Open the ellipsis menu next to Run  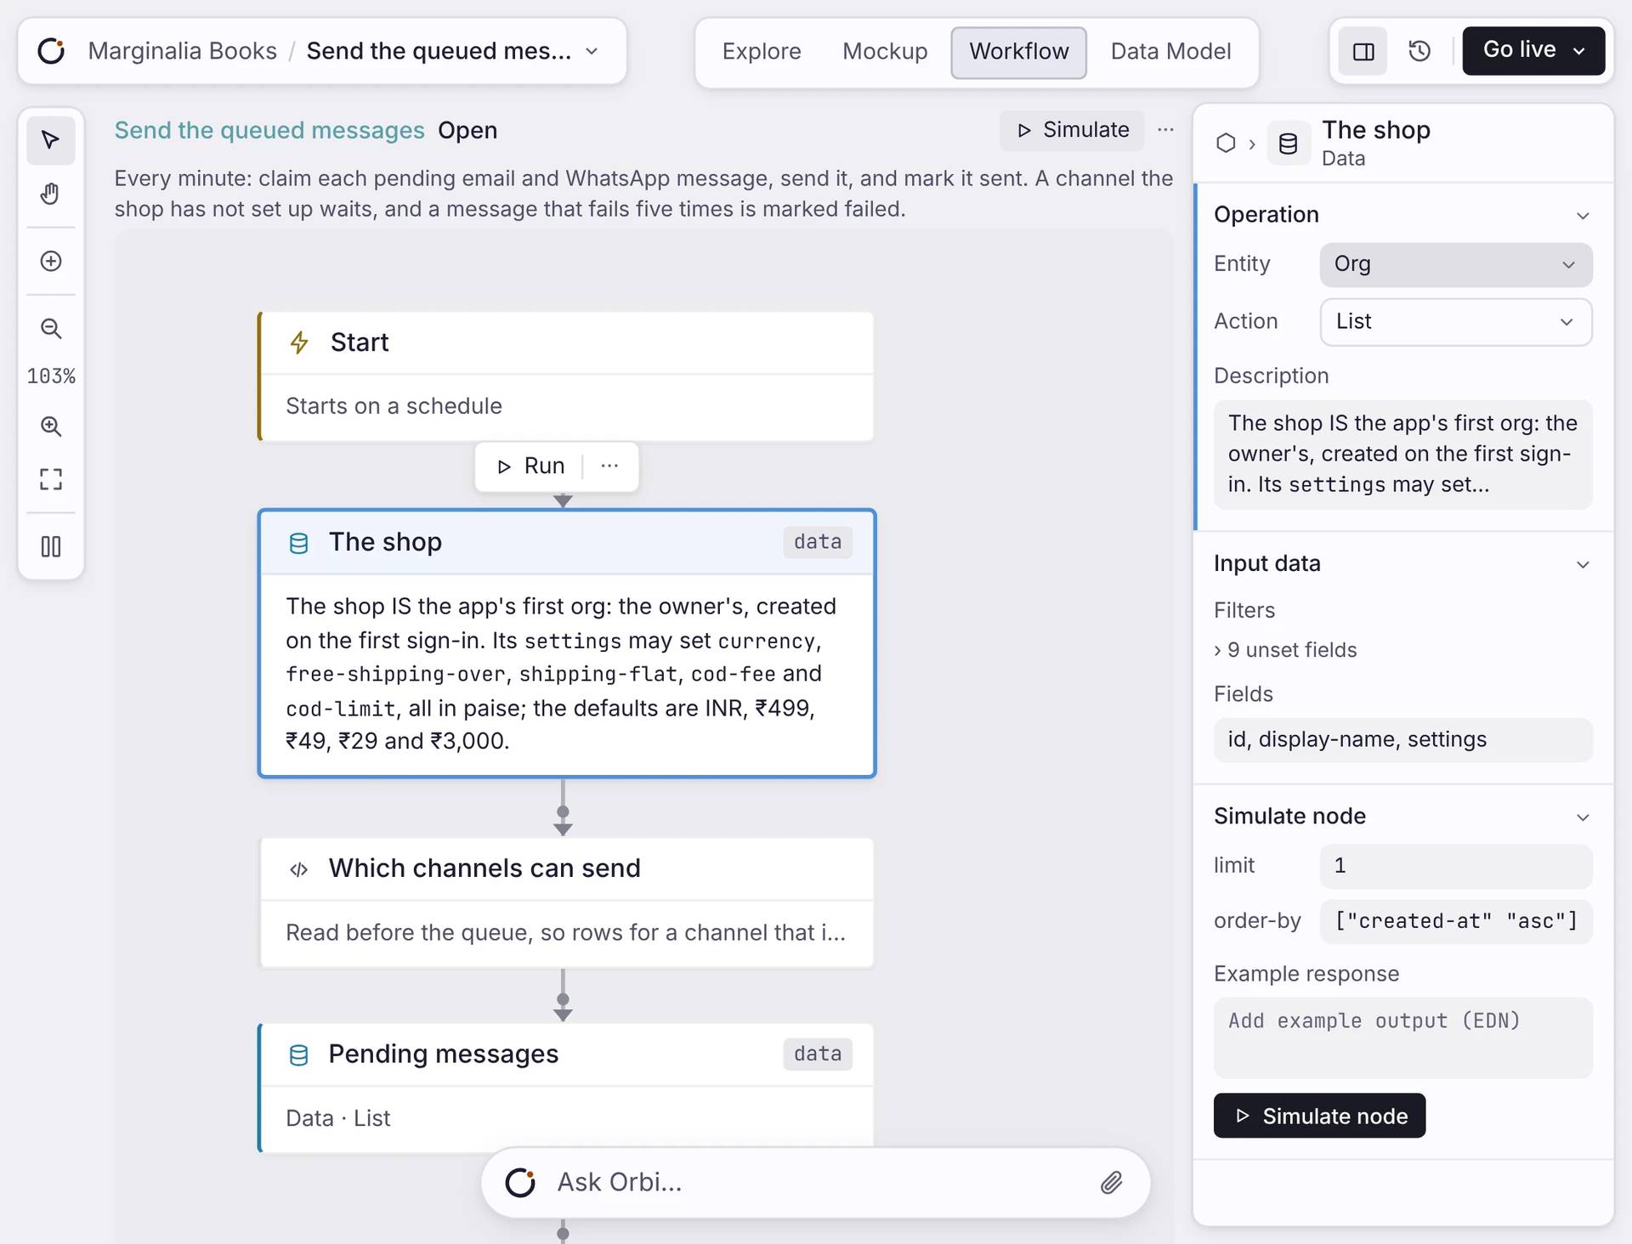tap(609, 466)
